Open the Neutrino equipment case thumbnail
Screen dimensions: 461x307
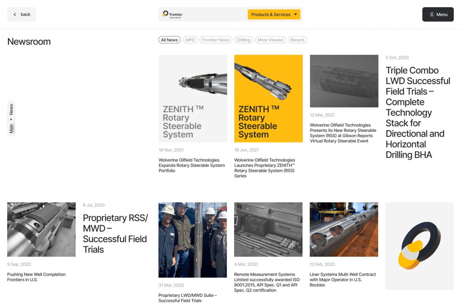coord(268,229)
